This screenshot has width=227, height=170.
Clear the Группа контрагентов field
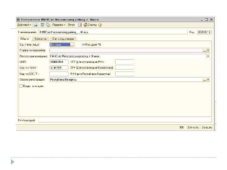(x=208, y=50)
